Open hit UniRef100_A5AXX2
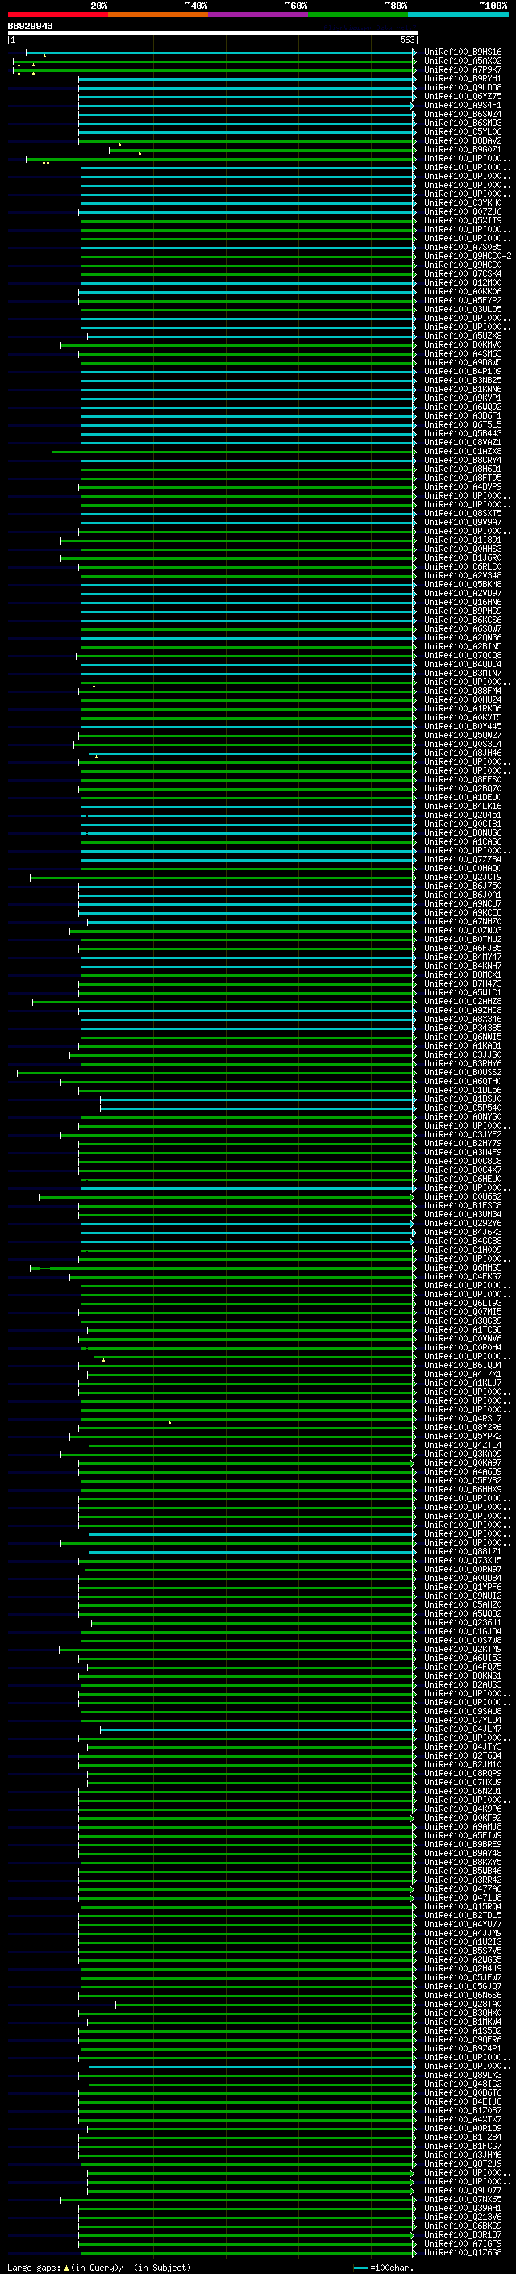The height and width of the screenshot is (2274, 516). coord(462,61)
